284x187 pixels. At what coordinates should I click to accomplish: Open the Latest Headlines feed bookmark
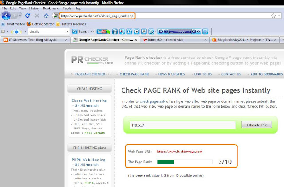(x=71, y=24)
